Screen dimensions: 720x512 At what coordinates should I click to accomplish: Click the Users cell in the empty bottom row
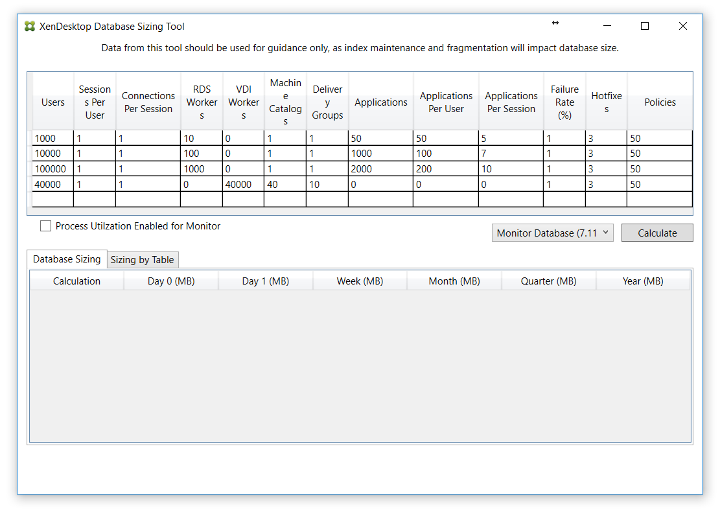pos(52,200)
